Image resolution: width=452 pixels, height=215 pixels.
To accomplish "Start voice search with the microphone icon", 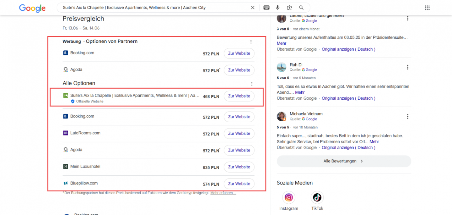I will pyautogui.click(x=277, y=8).
